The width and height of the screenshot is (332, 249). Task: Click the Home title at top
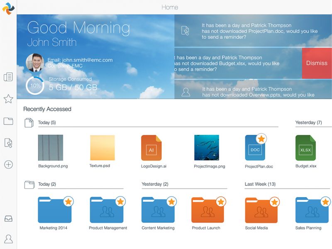tap(170, 7)
